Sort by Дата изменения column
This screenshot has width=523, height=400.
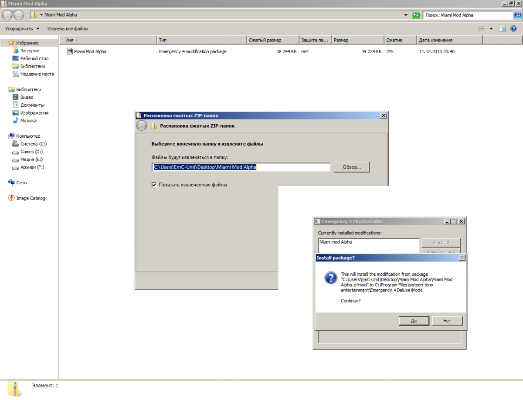click(449, 40)
